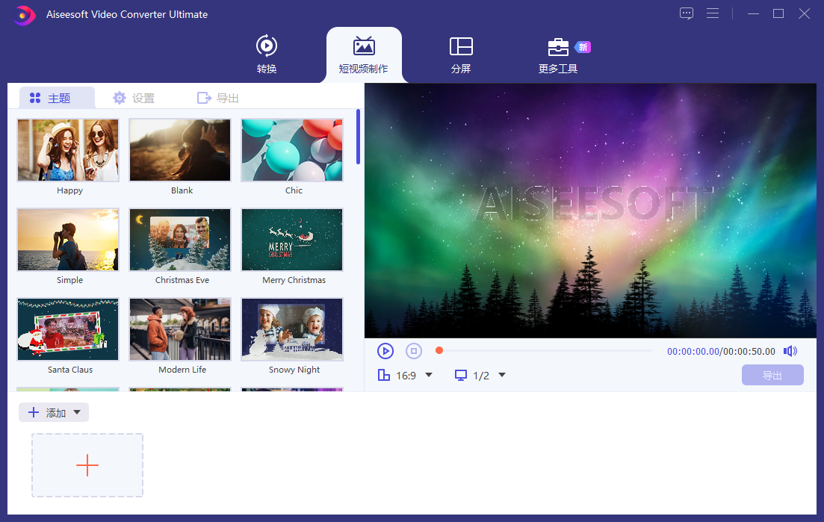Open the 转换 converter tab
824x522 pixels.
(x=267, y=54)
